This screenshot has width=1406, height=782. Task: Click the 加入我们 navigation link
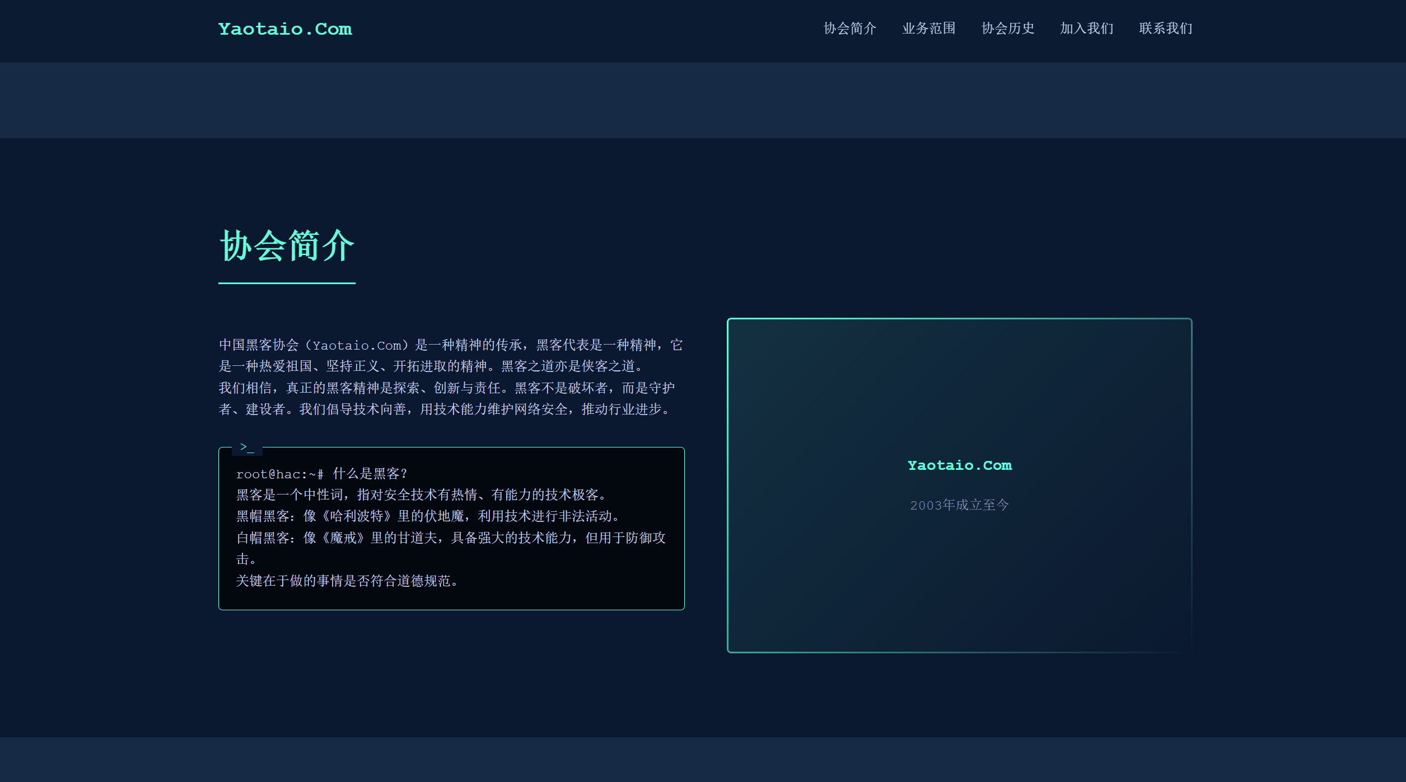tap(1086, 29)
